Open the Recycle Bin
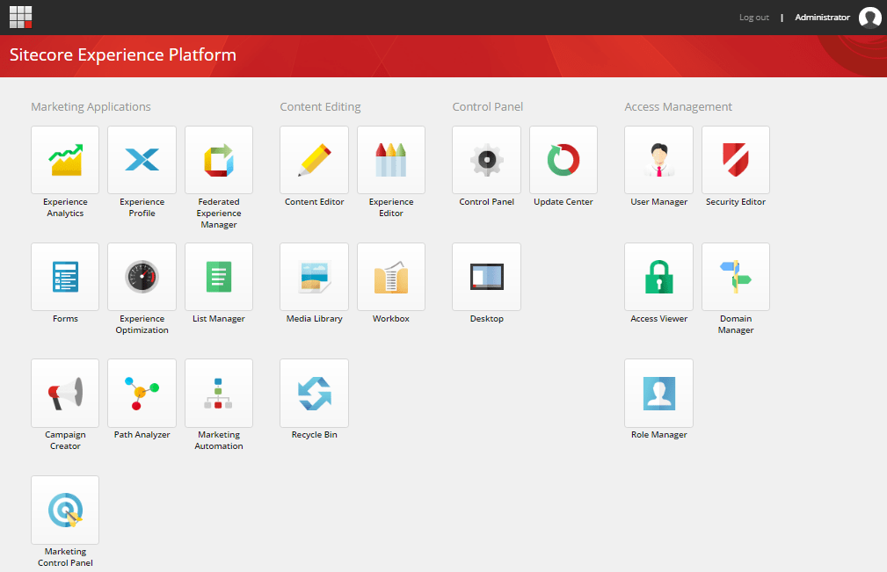The width and height of the screenshot is (887, 572). click(314, 393)
